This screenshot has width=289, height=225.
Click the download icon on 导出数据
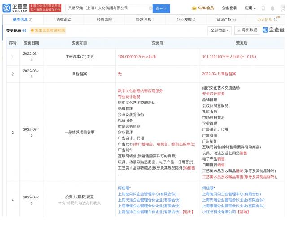pos(239,30)
